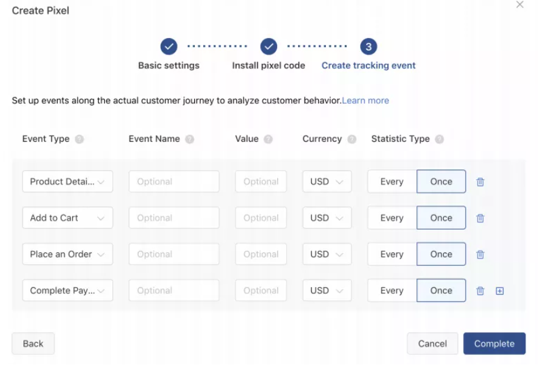
Task: Delete the Complete Payment event row
Action: [480, 291]
